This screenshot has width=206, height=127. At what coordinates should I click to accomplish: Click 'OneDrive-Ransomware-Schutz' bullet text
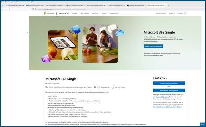tap(67, 114)
